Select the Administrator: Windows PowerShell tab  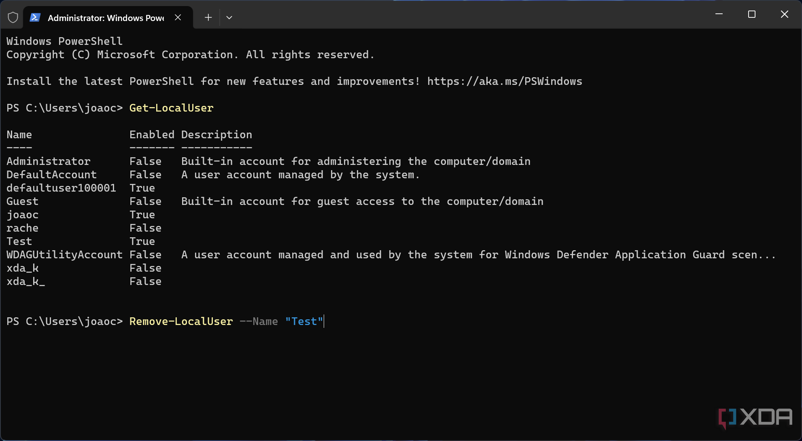[x=108, y=17]
